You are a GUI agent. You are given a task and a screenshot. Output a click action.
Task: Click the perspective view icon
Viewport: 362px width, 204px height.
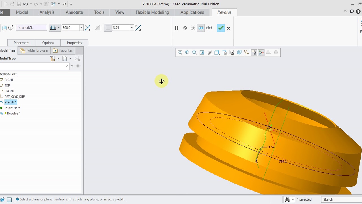(239, 52)
